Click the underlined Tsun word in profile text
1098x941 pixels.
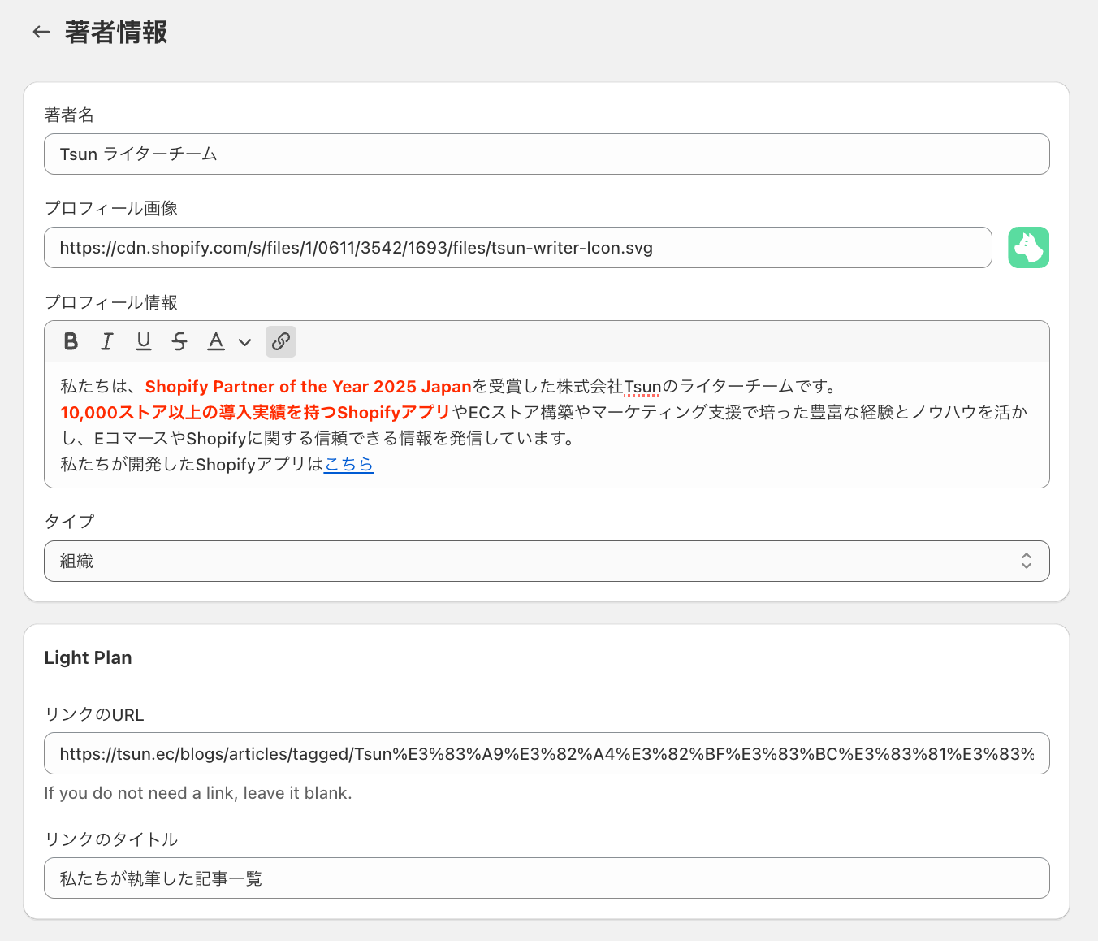point(642,386)
